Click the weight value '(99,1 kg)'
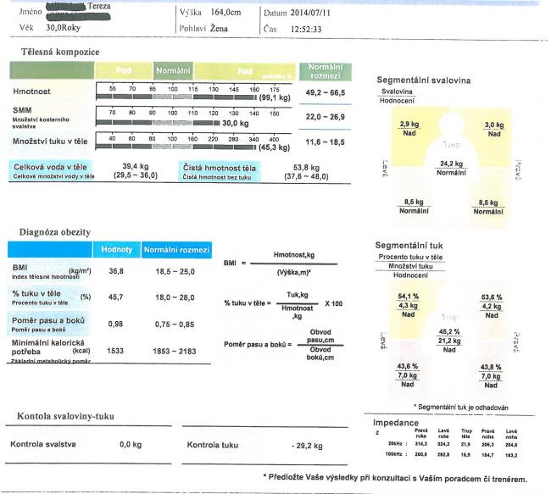 pos(275,97)
